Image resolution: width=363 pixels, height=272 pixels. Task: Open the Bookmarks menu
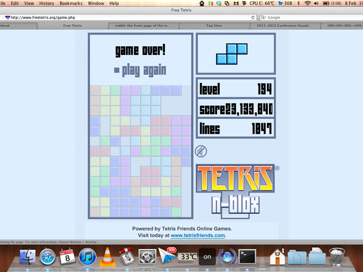(x=70, y=3)
